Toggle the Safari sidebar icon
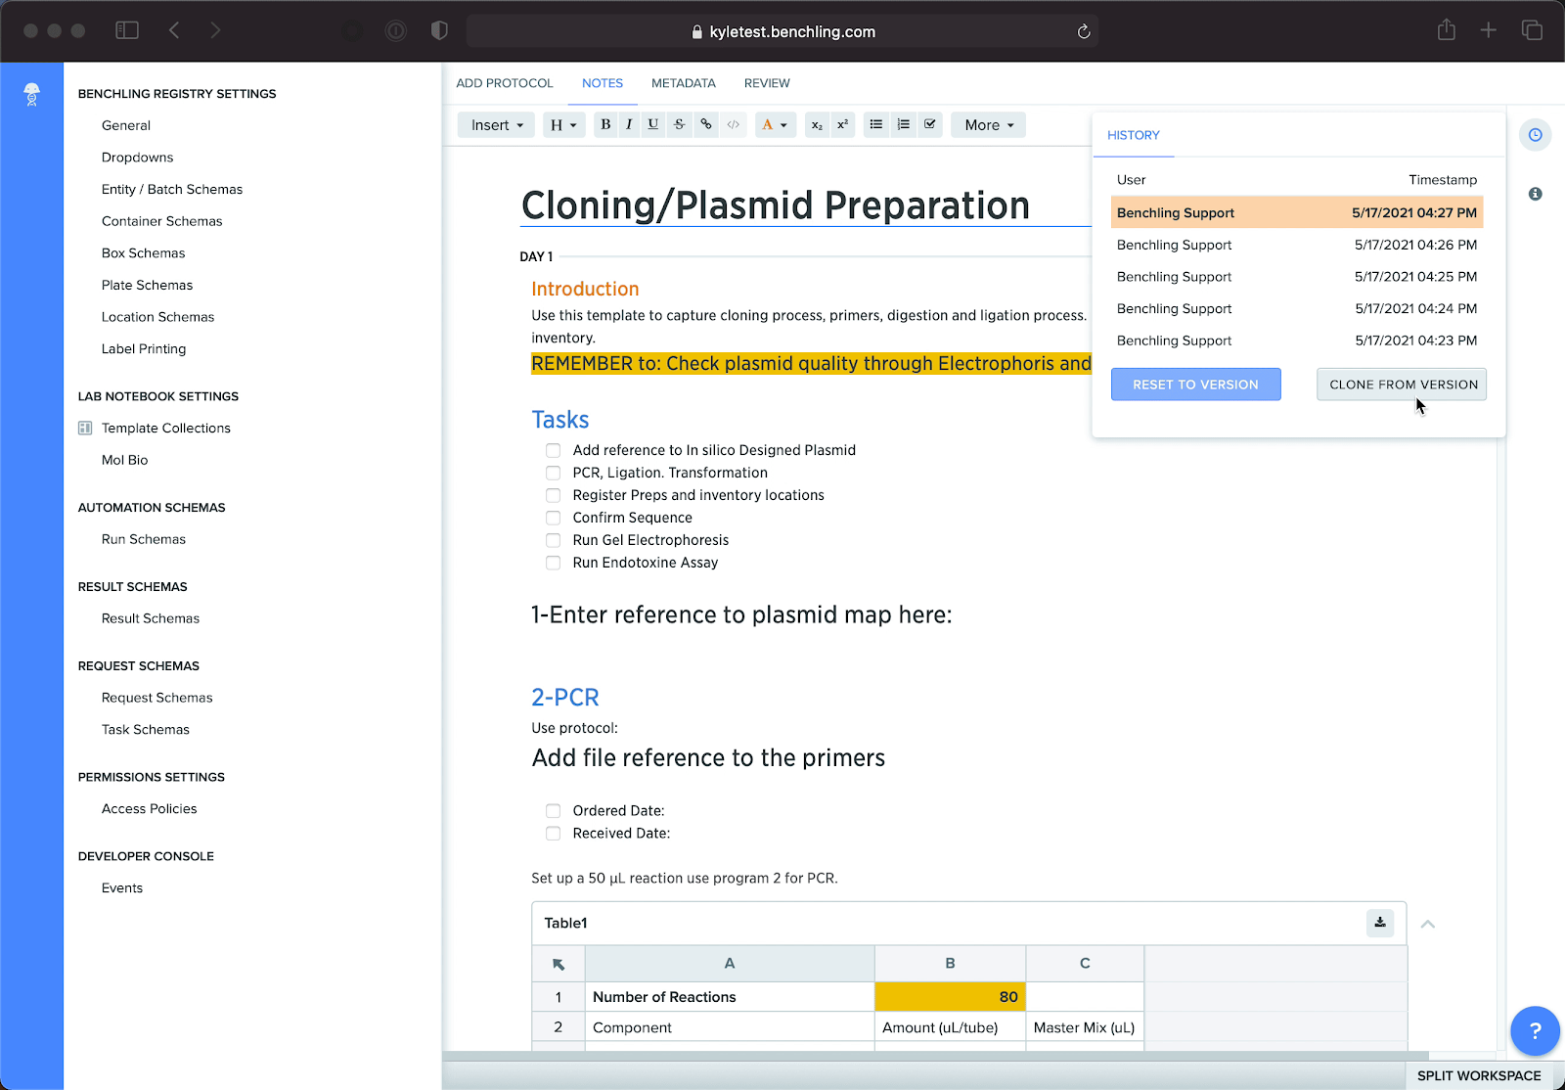Image resolution: width=1565 pixels, height=1090 pixels. (127, 30)
